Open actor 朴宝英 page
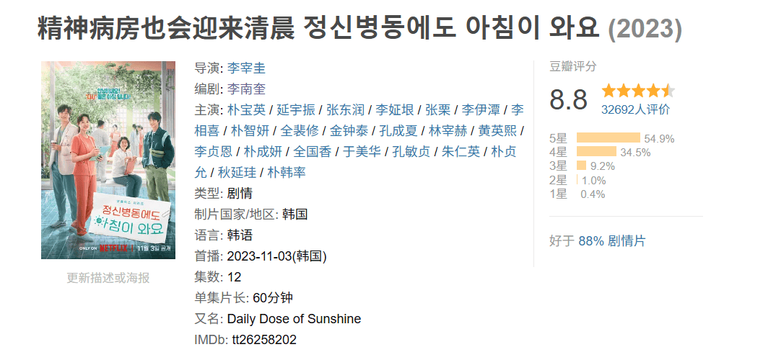763x347 pixels. (x=246, y=109)
